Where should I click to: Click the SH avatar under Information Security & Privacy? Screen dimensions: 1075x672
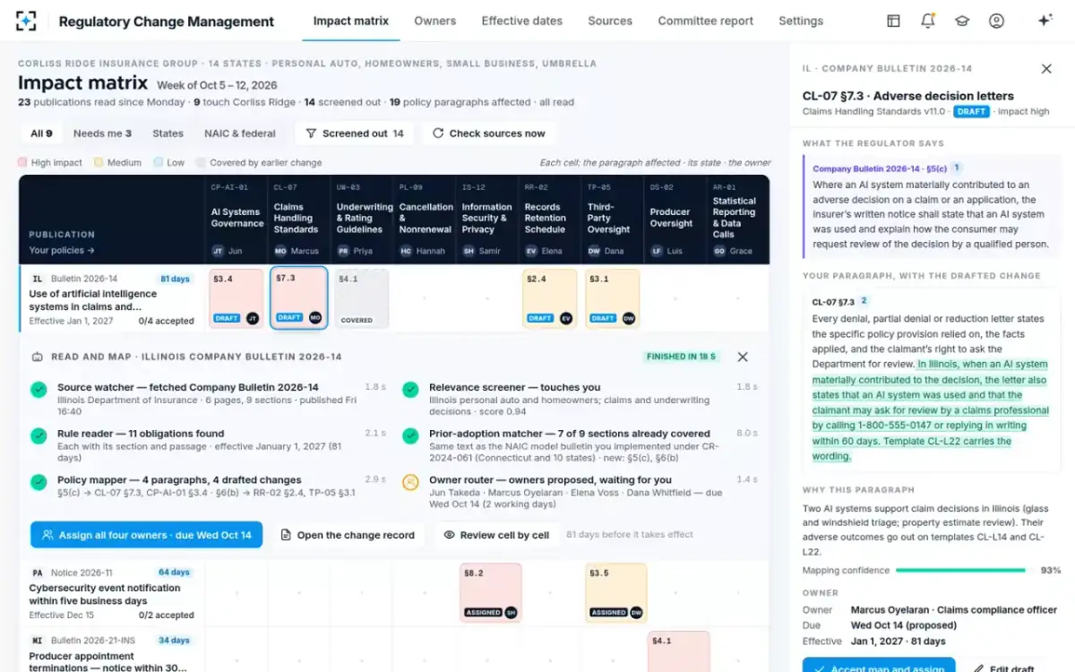tap(469, 251)
